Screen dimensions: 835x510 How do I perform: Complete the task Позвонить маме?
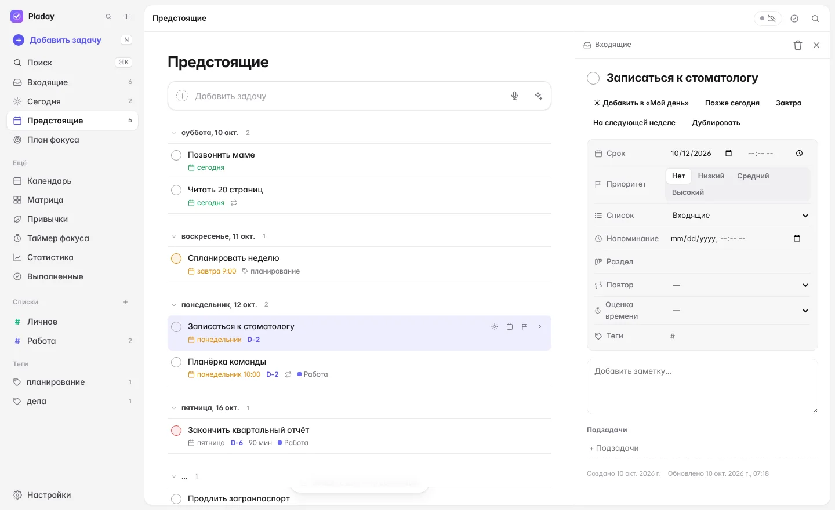click(x=176, y=155)
